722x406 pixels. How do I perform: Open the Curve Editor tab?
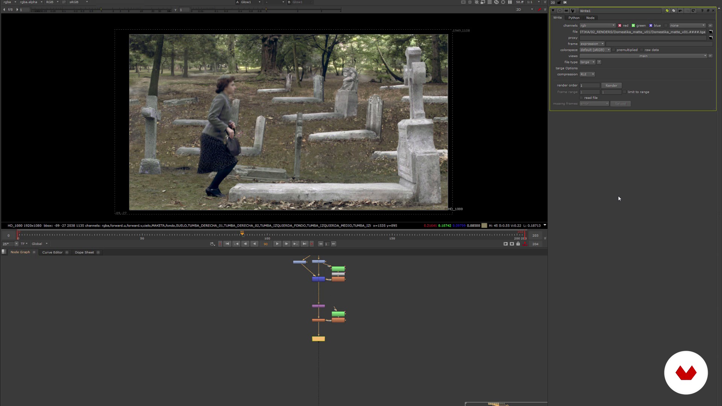point(52,252)
